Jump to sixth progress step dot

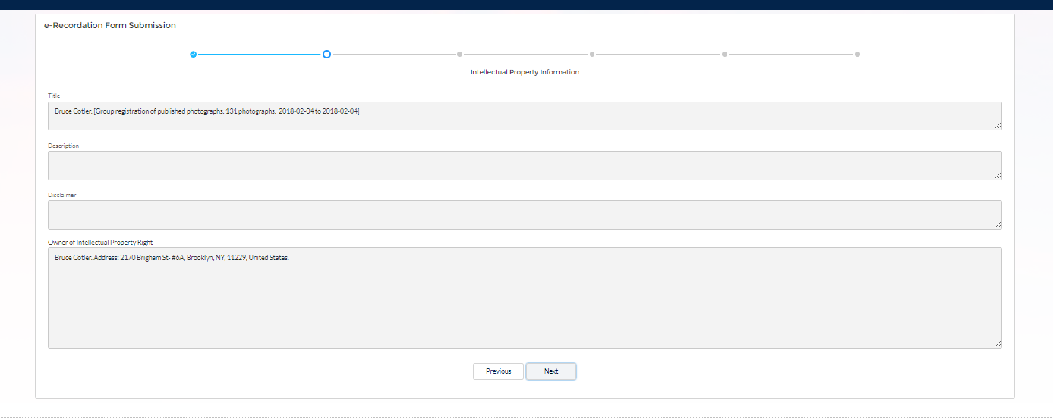point(857,55)
